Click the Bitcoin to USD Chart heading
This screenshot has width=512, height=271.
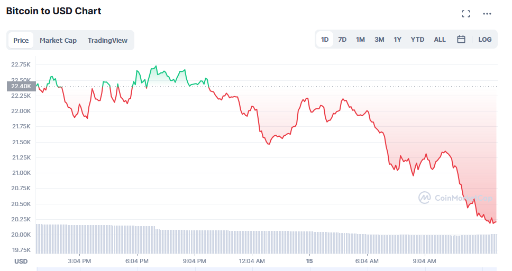click(54, 11)
